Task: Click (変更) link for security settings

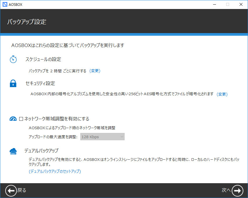Action: point(222,94)
